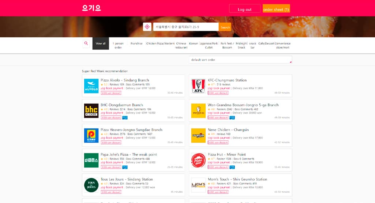The width and height of the screenshot is (375, 203).
Task: Open Won-Grandma Bossam-Jongno 5-ga Branch title
Action: point(243,105)
